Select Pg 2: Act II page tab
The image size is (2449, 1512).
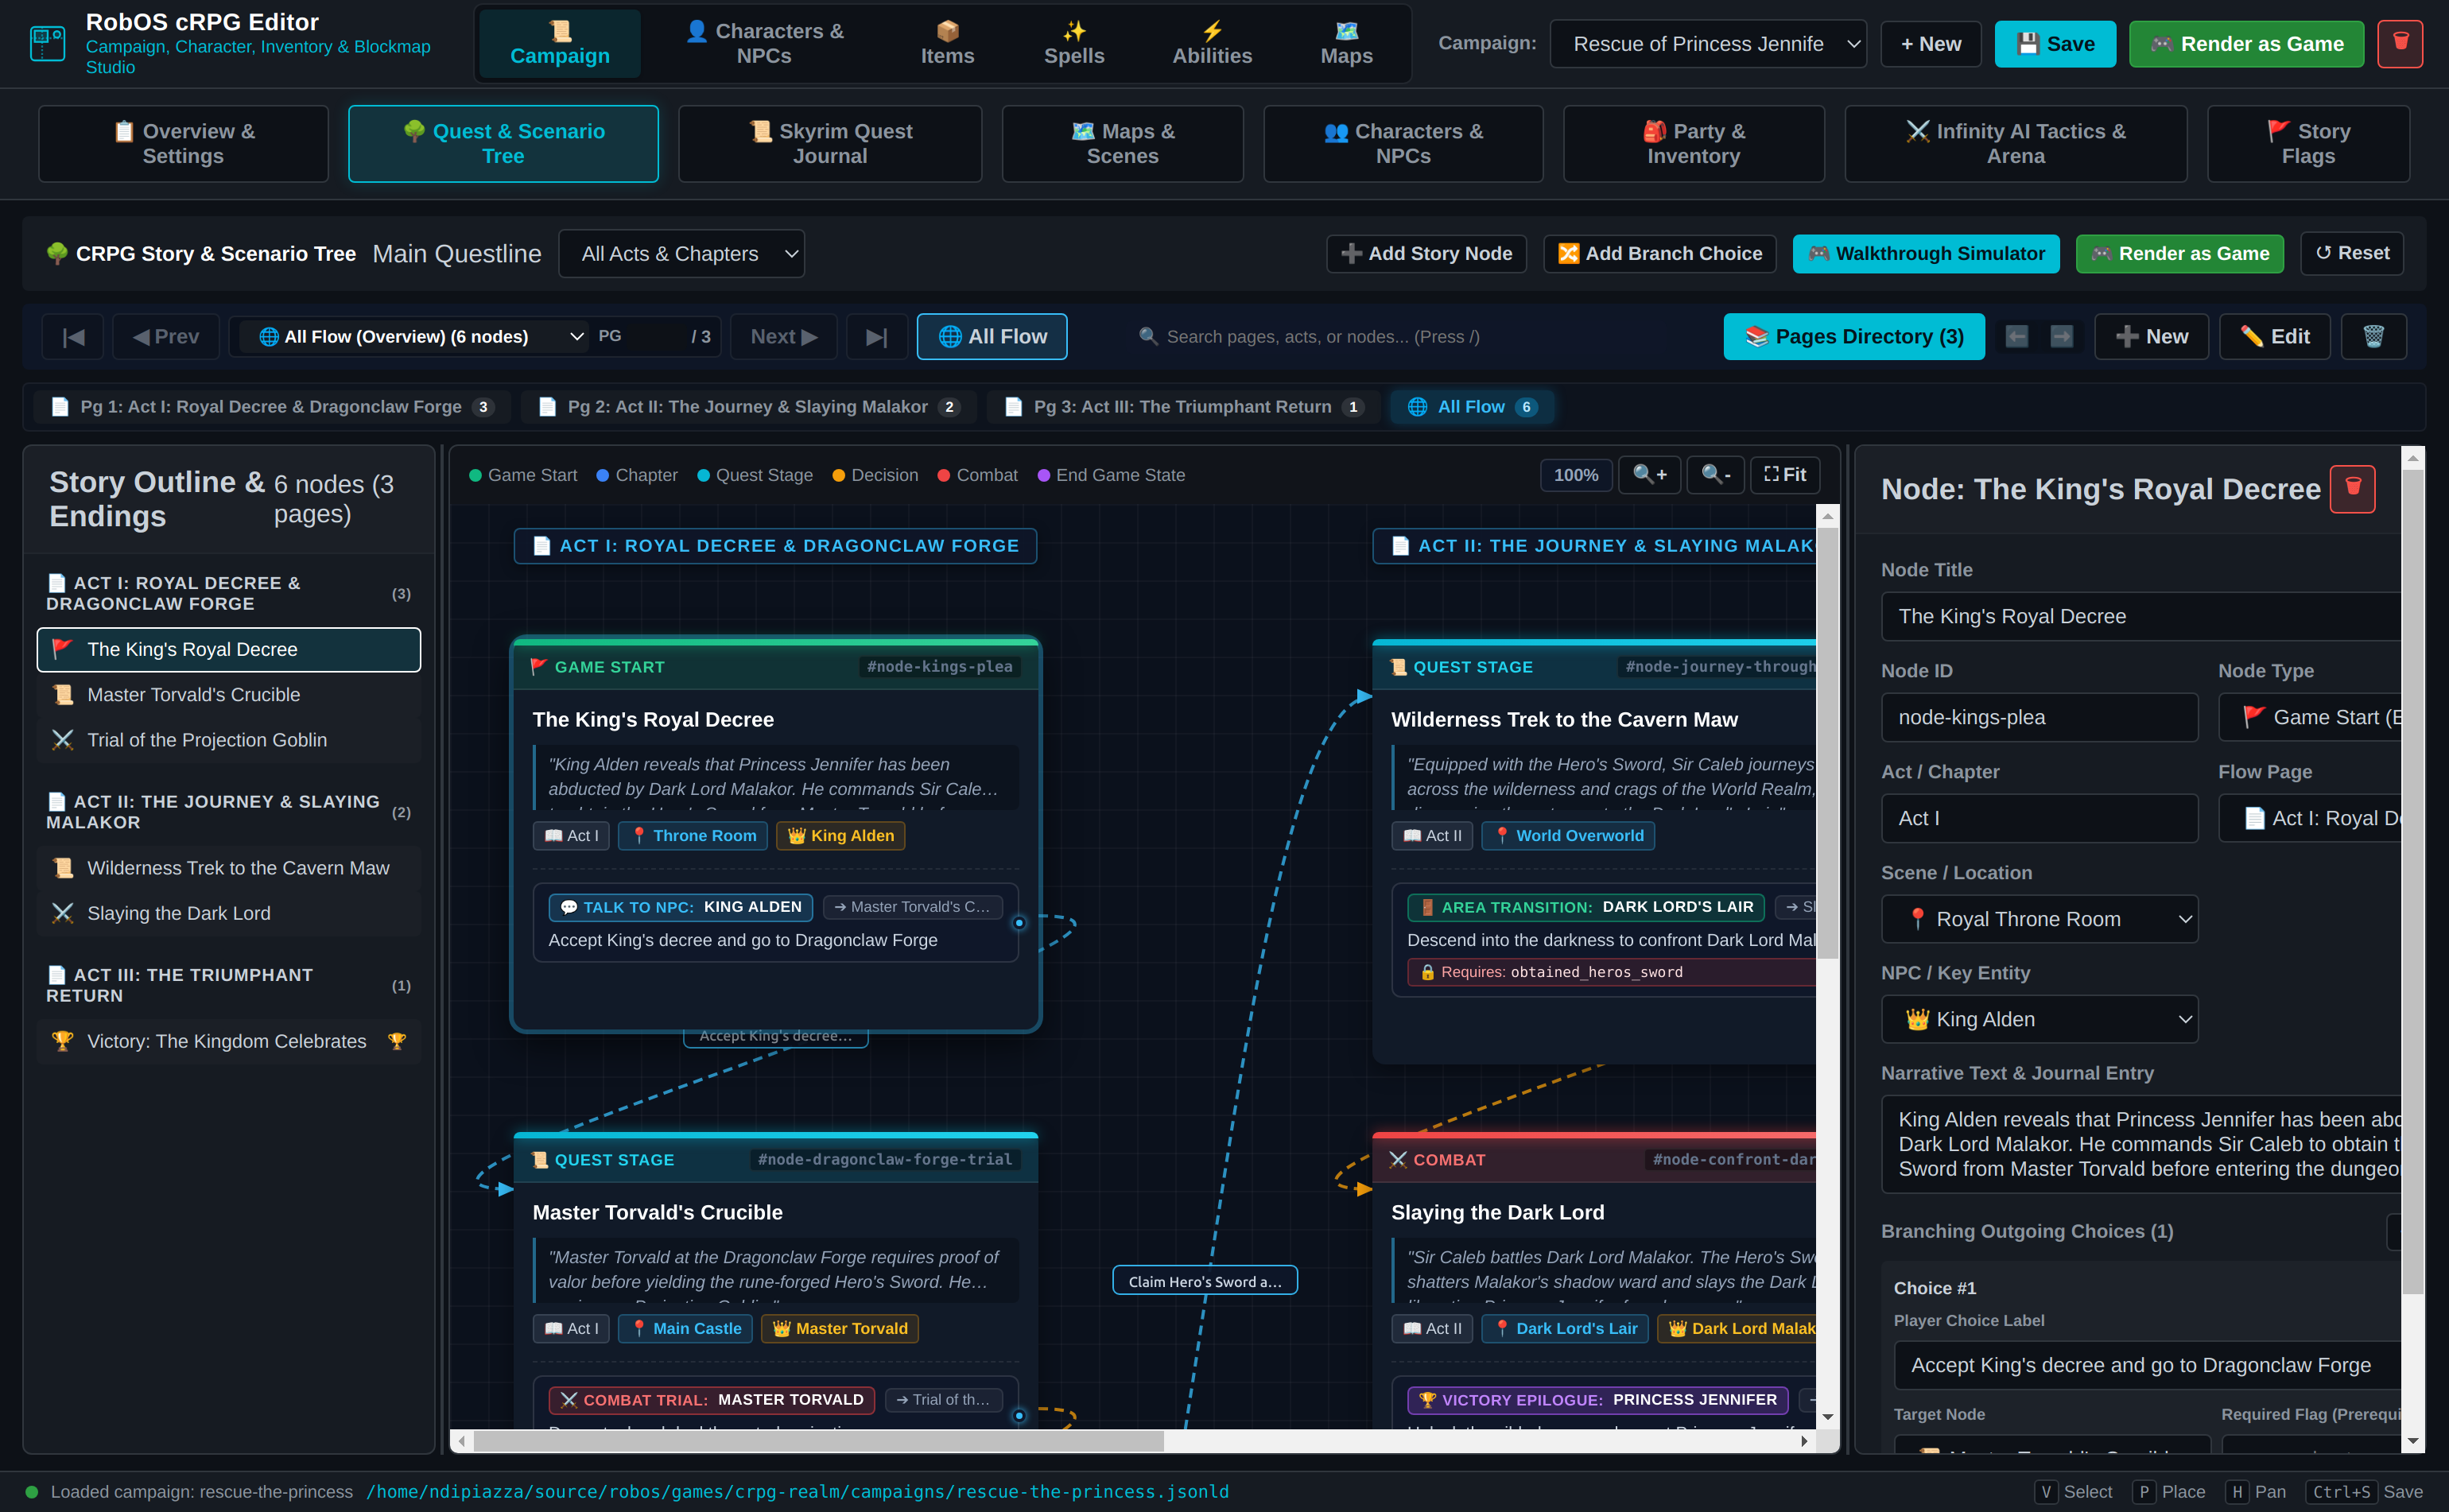click(x=749, y=407)
